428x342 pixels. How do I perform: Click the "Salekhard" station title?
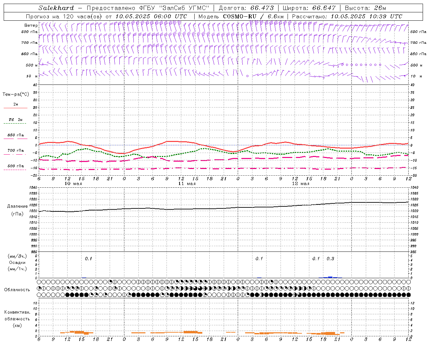tap(56, 8)
